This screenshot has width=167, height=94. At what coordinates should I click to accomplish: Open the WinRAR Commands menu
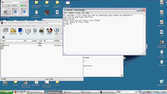(x=8, y=26)
